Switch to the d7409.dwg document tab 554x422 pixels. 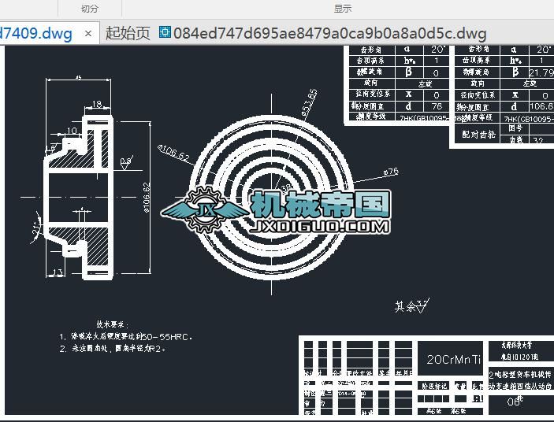click(35, 33)
